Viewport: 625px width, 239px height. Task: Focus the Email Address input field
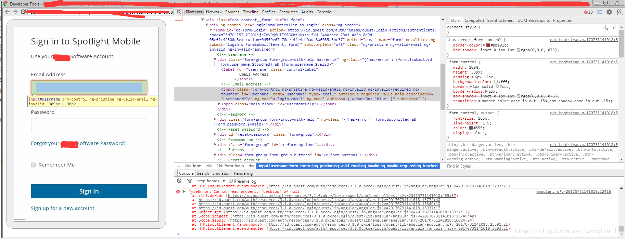click(89, 88)
